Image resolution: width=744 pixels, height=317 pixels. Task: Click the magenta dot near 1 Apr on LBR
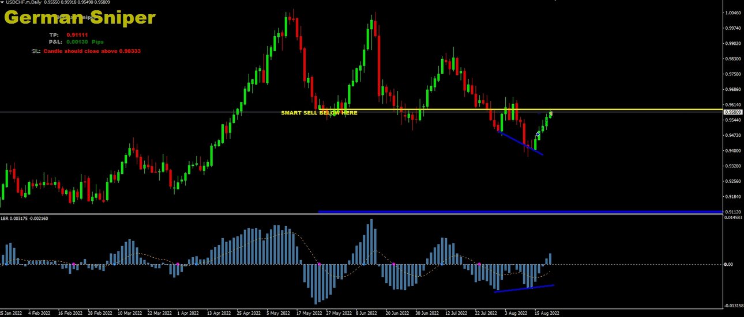pyautogui.click(x=178, y=264)
